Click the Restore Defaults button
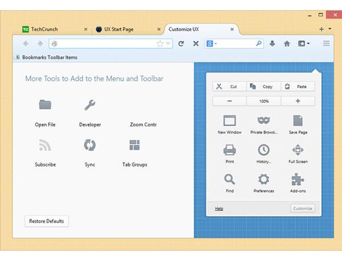 [47, 221]
